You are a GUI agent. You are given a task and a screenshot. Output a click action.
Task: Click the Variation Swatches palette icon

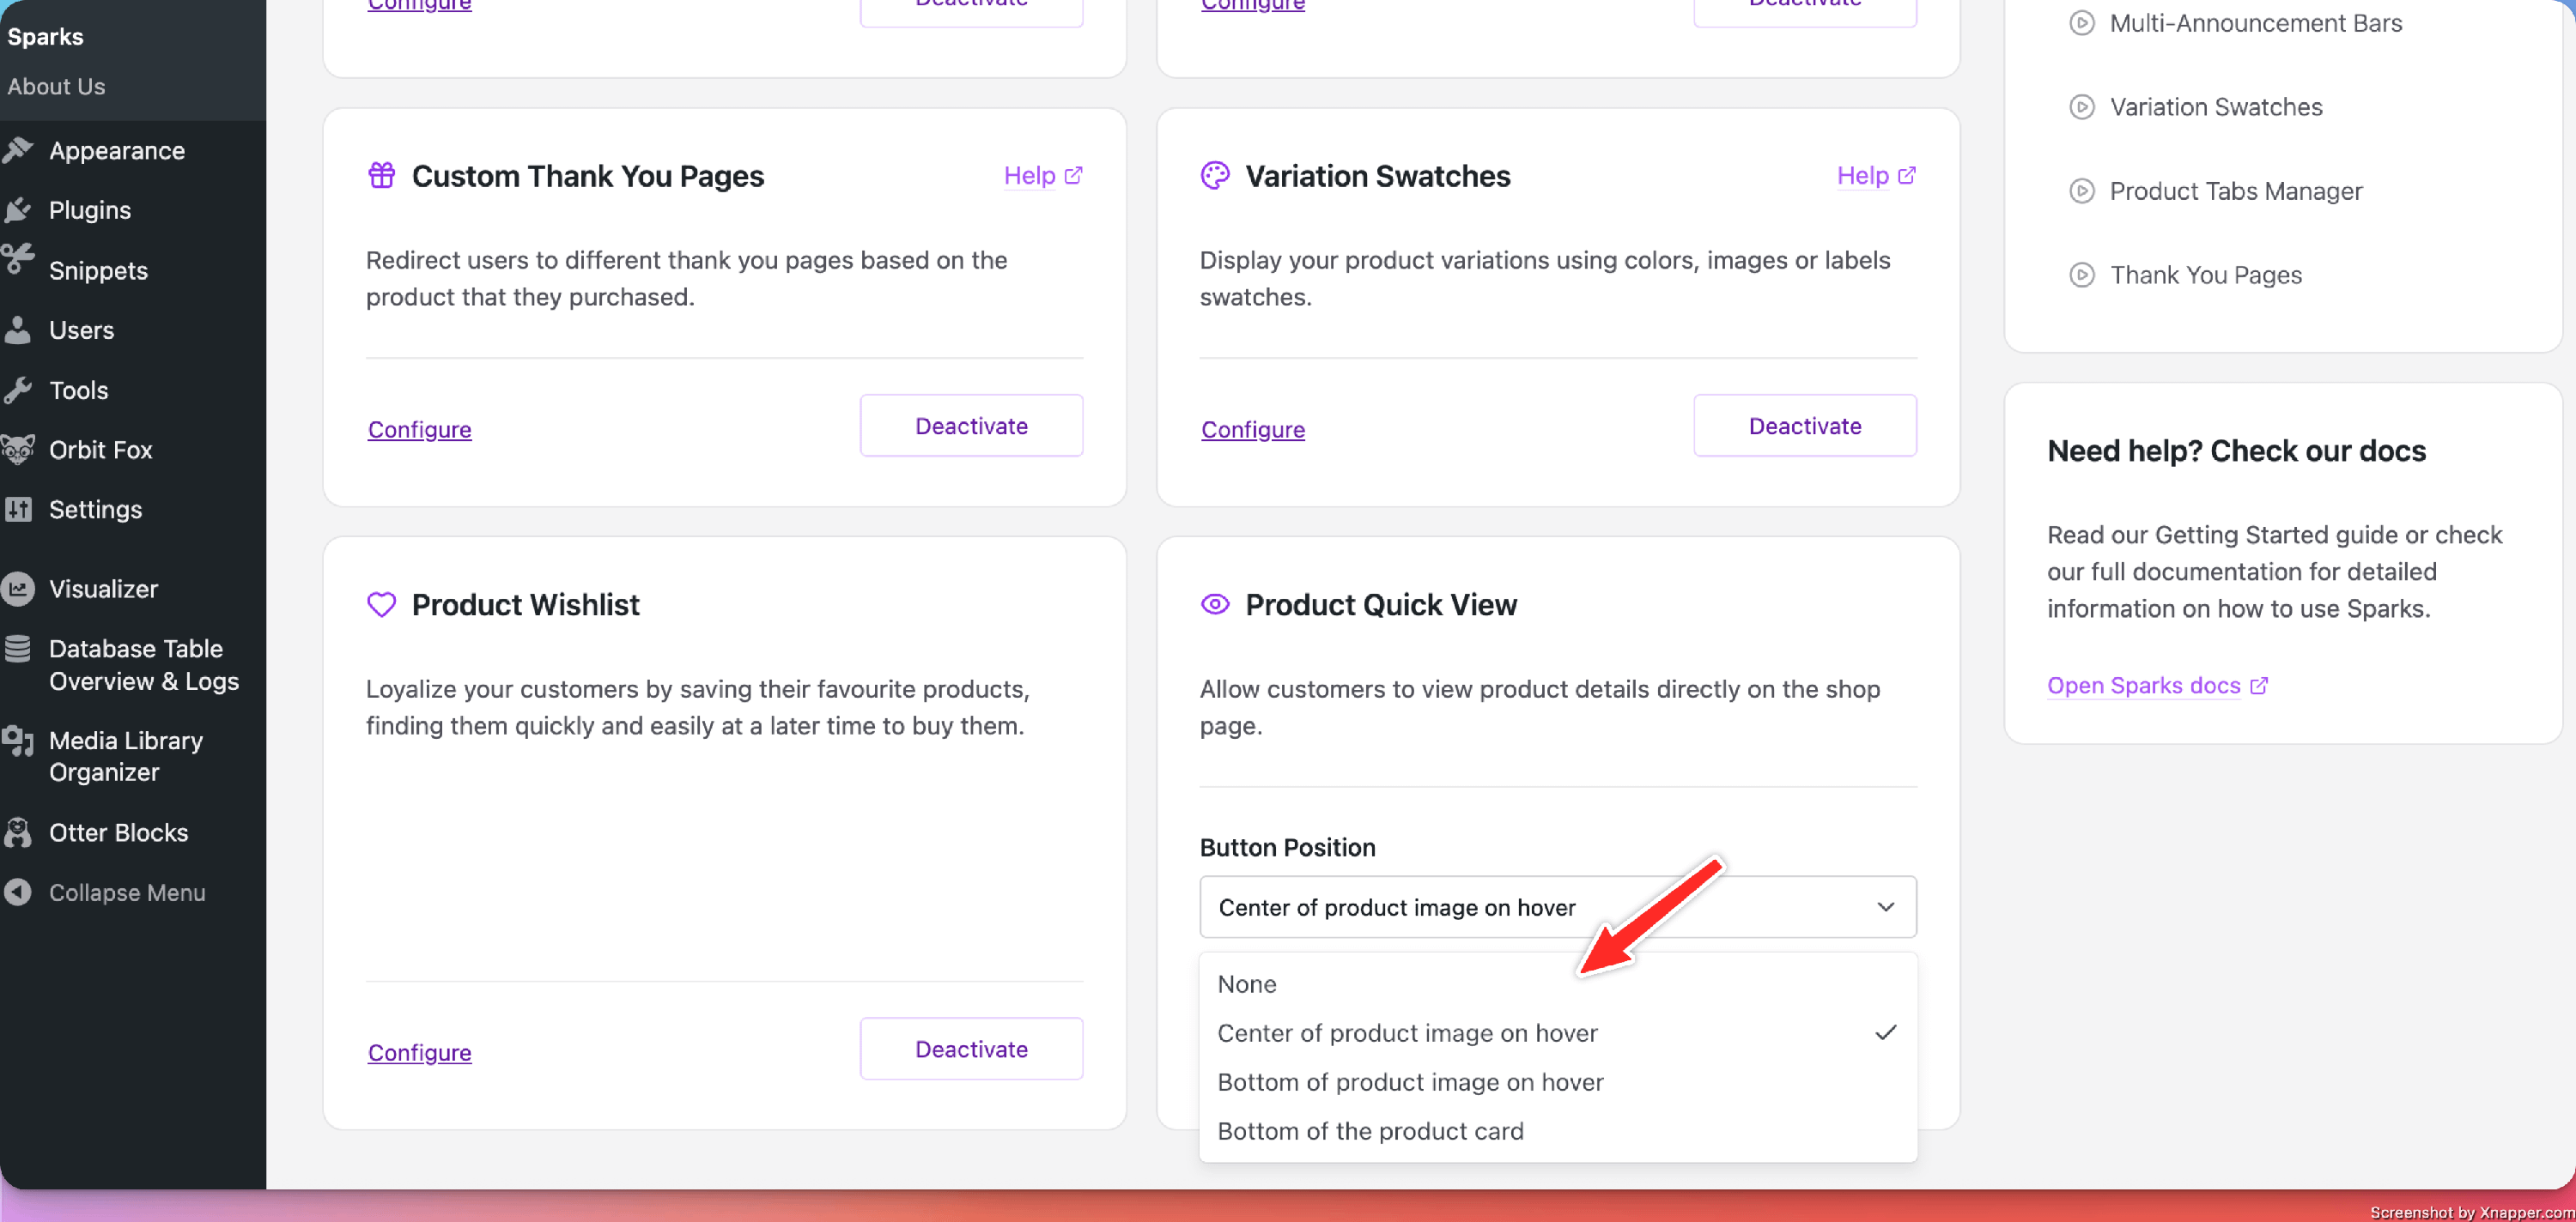(1214, 176)
